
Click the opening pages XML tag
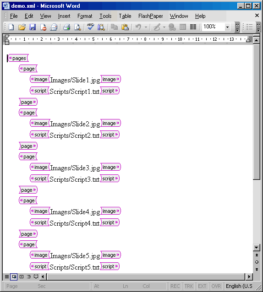click(18, 58)
